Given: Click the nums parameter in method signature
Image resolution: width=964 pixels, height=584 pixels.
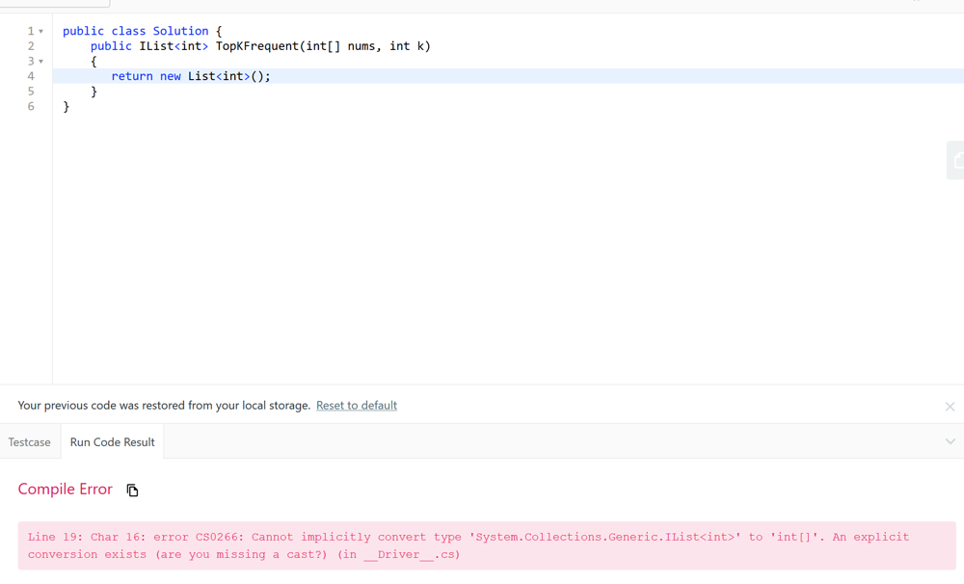Looking at the screenshot, I should (361, 46).
